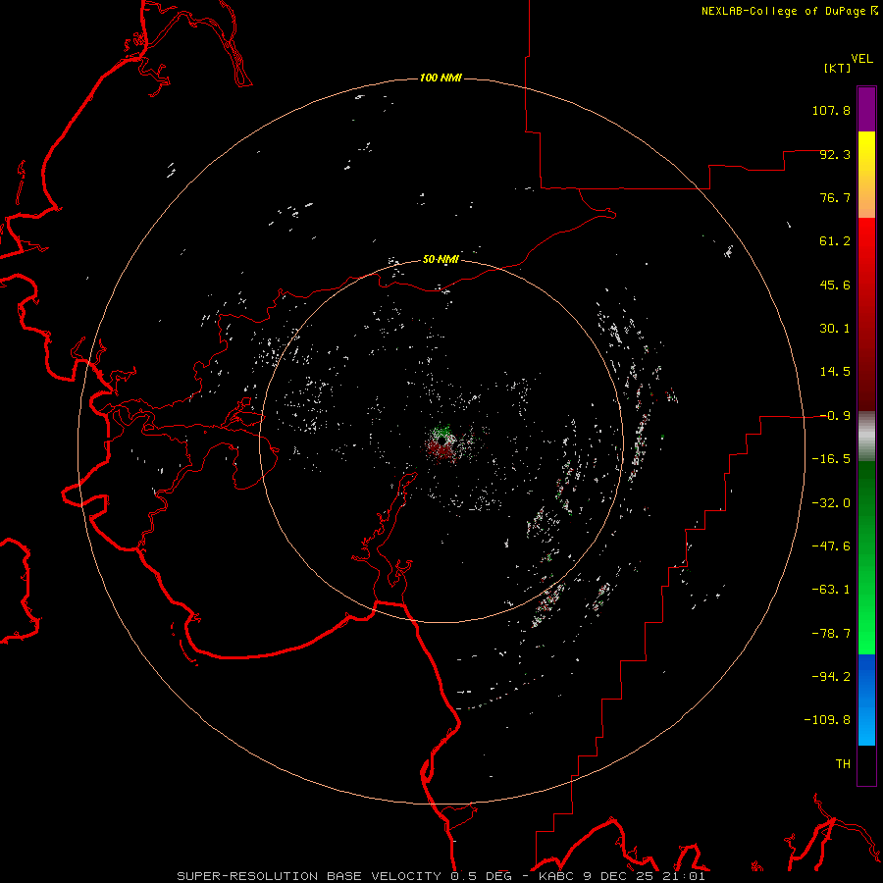The width and height of the screenshot is (883, 883).
Task: Click the blue segment of the velocity color bar
Action: click(x=866, y=700)
